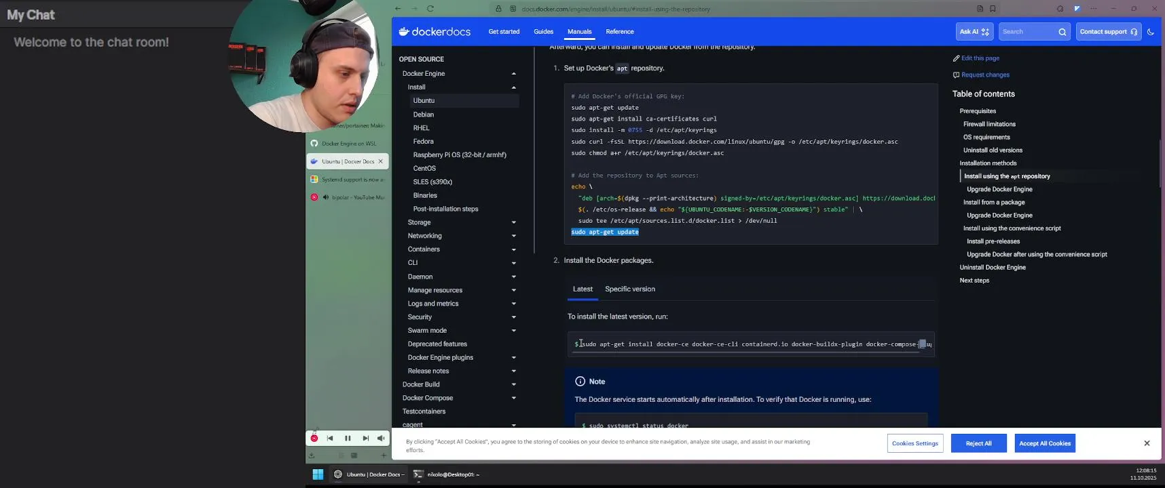Open the browser three-dots menu
1165x488 pixels.
pyautogui.click(x=1093, y=9)
